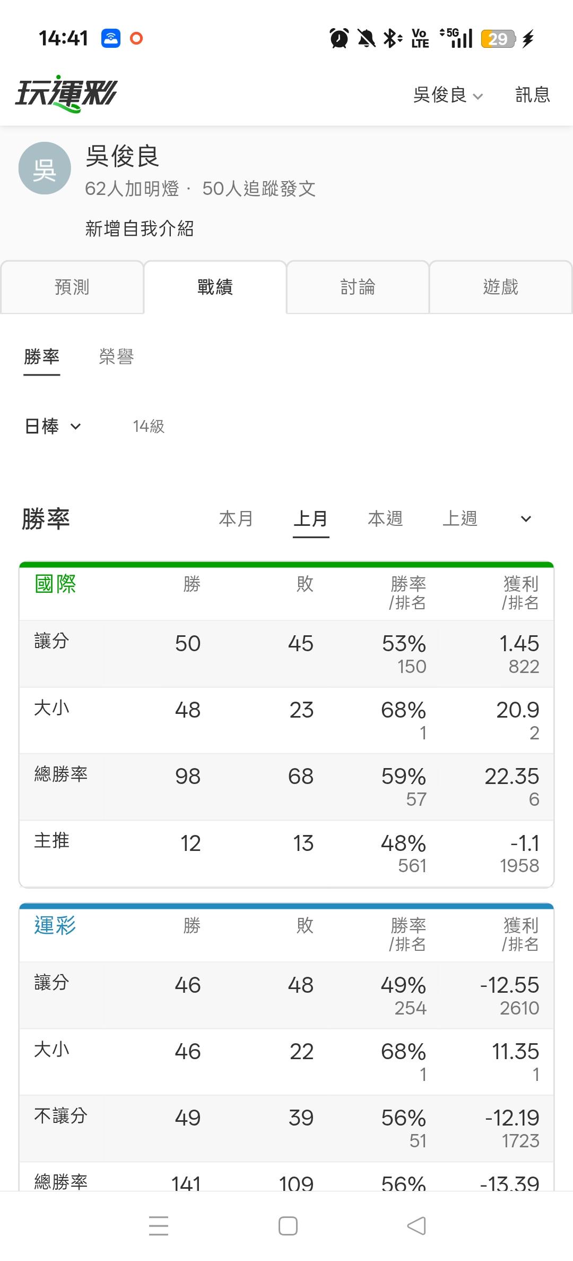Expand more time period options chevron
This screenshot has width=573, height=1261.
[x=526, y=518]
